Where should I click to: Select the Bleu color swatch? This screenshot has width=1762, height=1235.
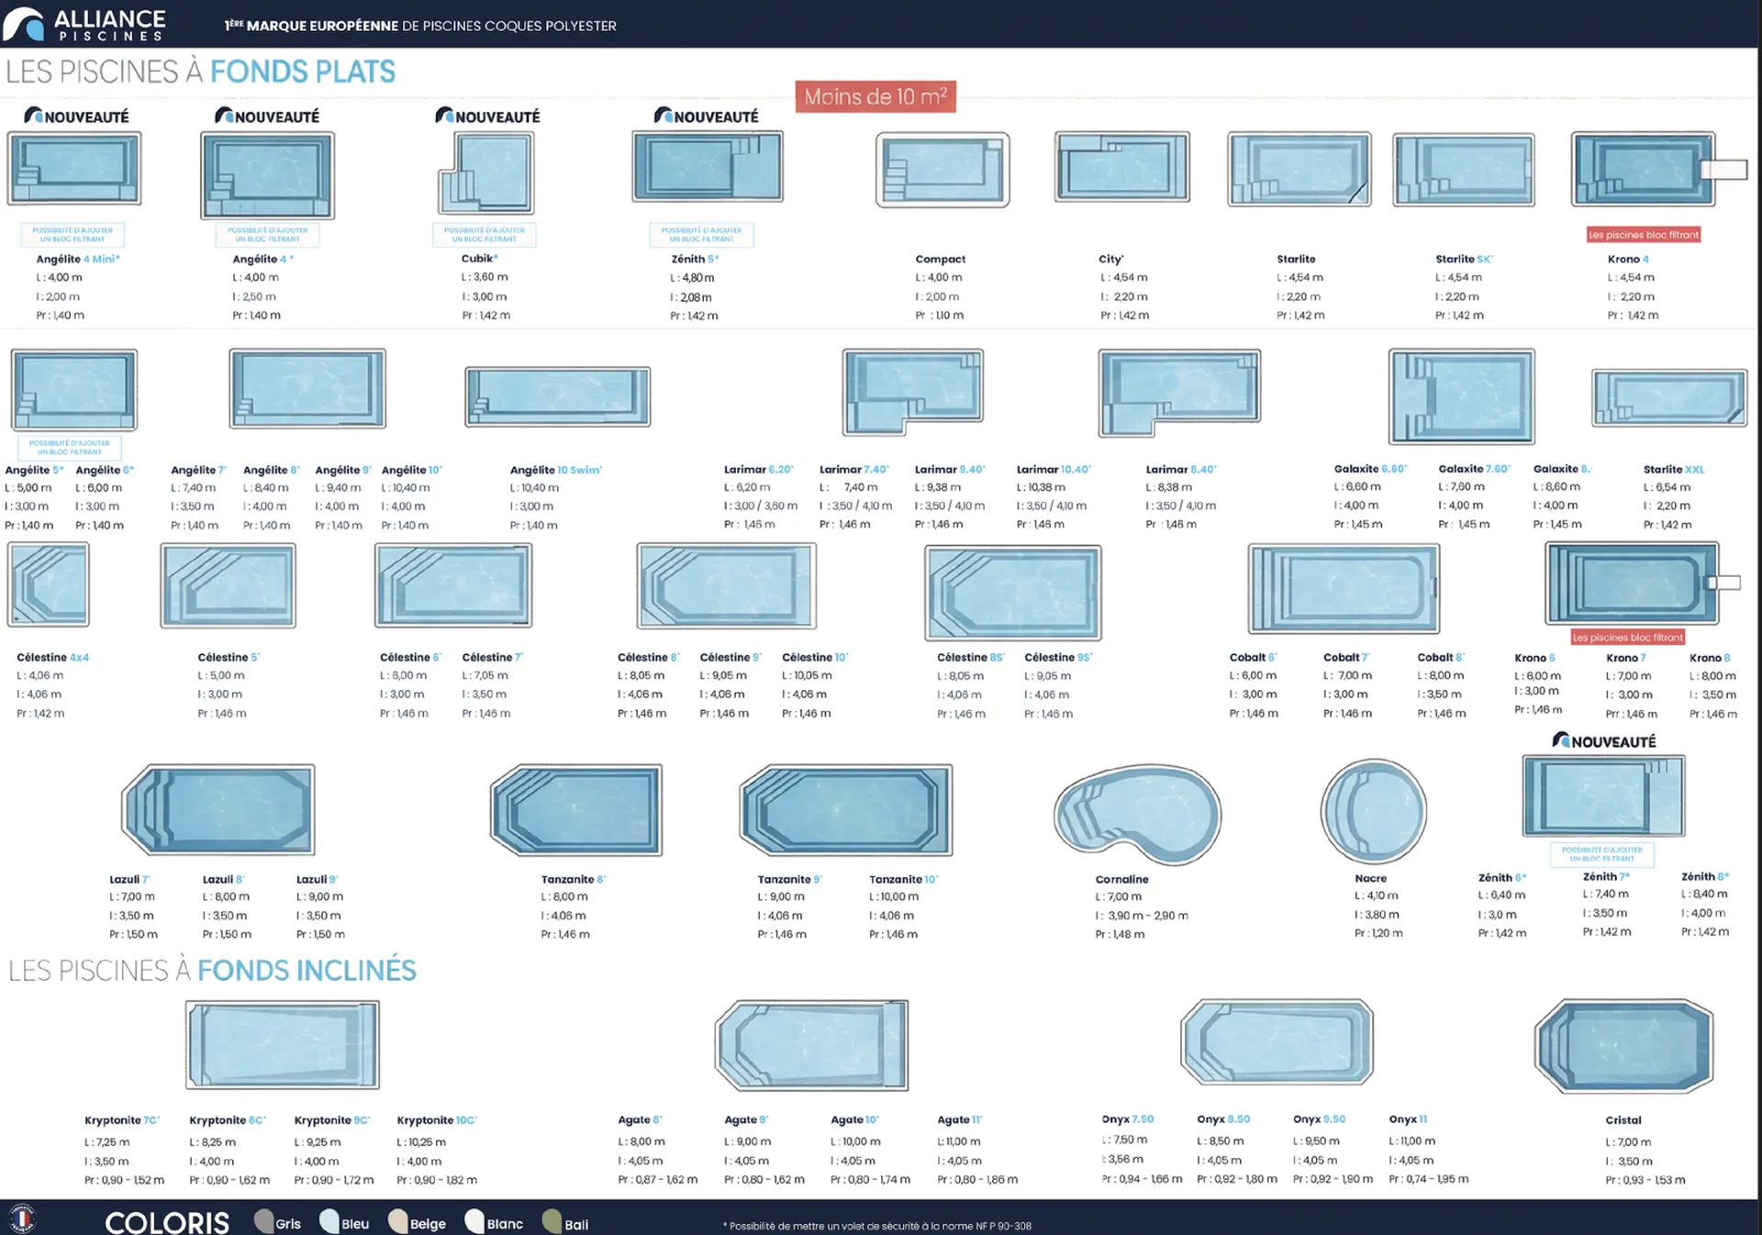[329, 1221]
